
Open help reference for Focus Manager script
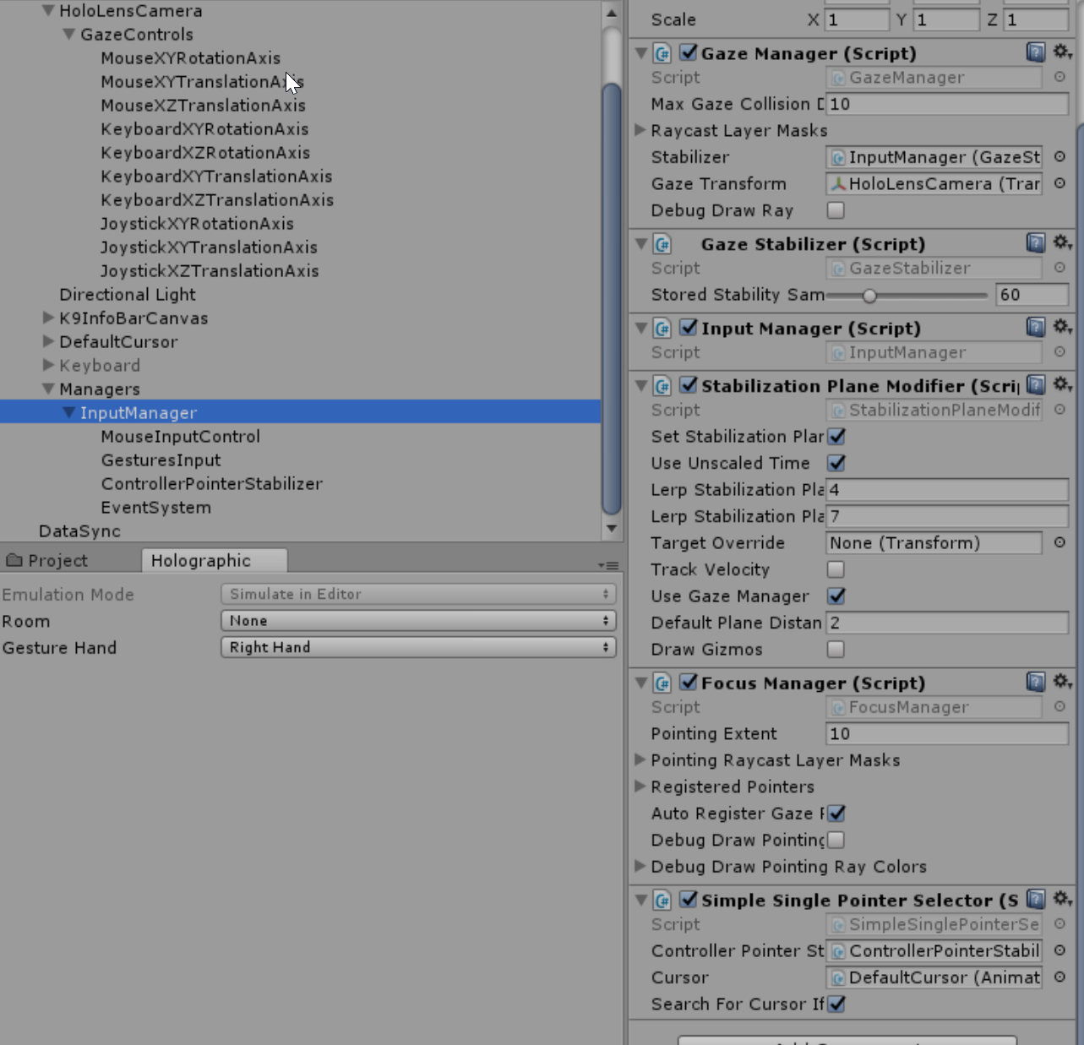pos(1034,682)
